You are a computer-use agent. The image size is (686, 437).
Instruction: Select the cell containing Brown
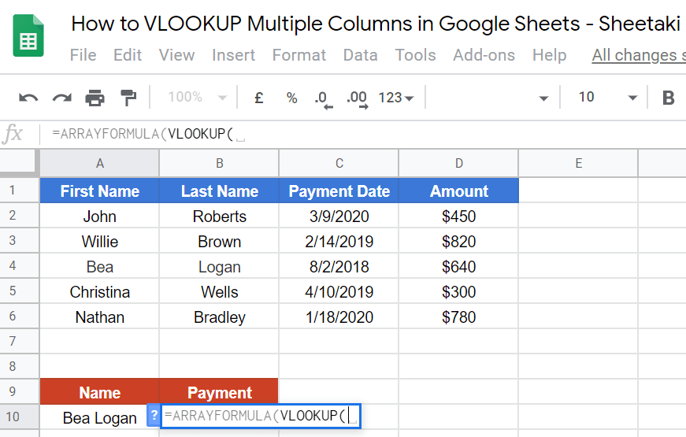[219, 241]
